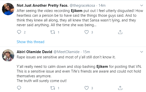Screen dimensions: 146x92
Task: Open the @MeetOlamide handle
Action: [67, 52]
